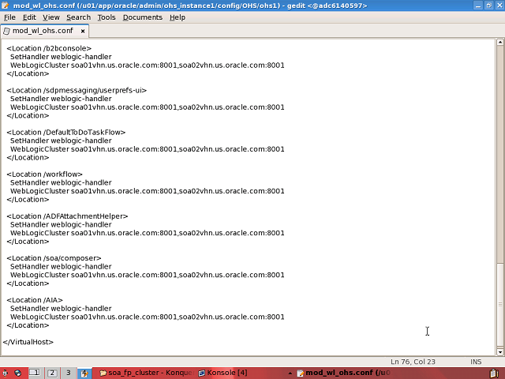The height and width of the screenshot is (379, 505).
Task: Open the Tools menu
Action: click(107, 17)
